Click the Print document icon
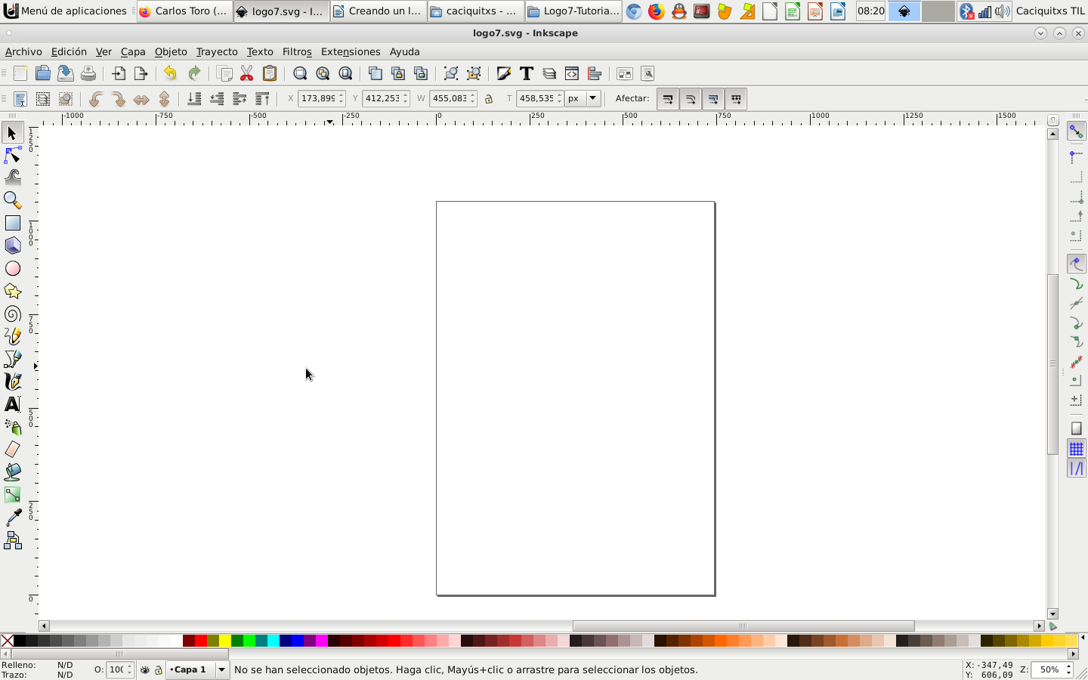The image size is (1088, 680). (x=88, y=73)
